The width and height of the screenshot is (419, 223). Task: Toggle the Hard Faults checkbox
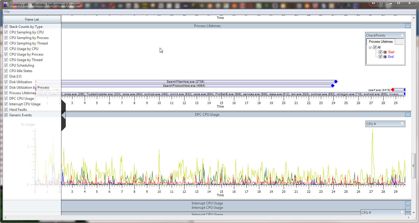click(6, 110)
